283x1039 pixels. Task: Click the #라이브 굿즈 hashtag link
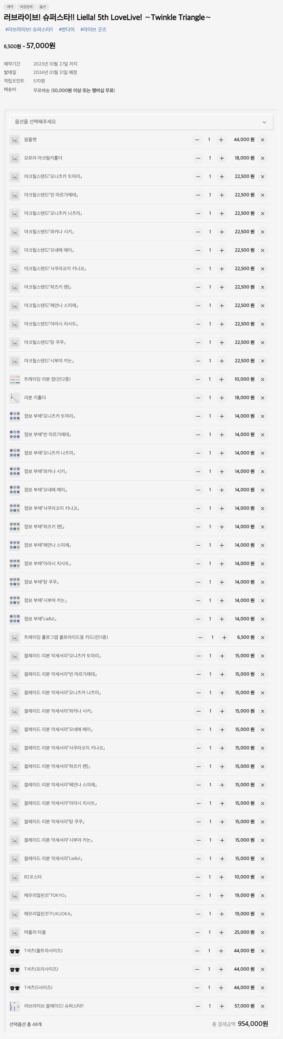(x=94, y=29)
